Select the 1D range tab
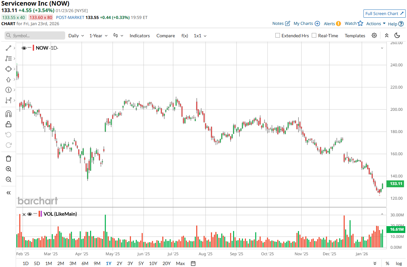 pos(26,263)
